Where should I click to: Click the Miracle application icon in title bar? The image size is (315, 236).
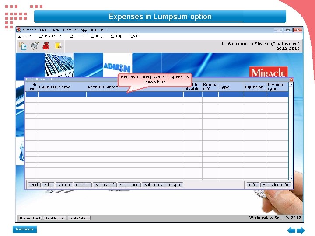coord(19,30)
